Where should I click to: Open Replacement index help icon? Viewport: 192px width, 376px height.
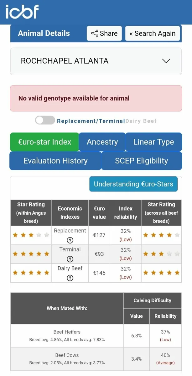[x=70, y=240]
